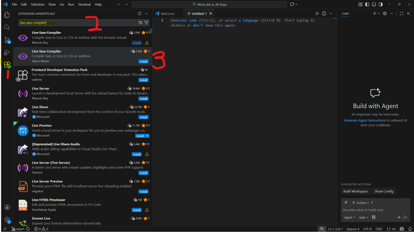Screen dimensions: 414x232
Task: Open the Agent mode dropdown
Action: click(x=349, y=217)
